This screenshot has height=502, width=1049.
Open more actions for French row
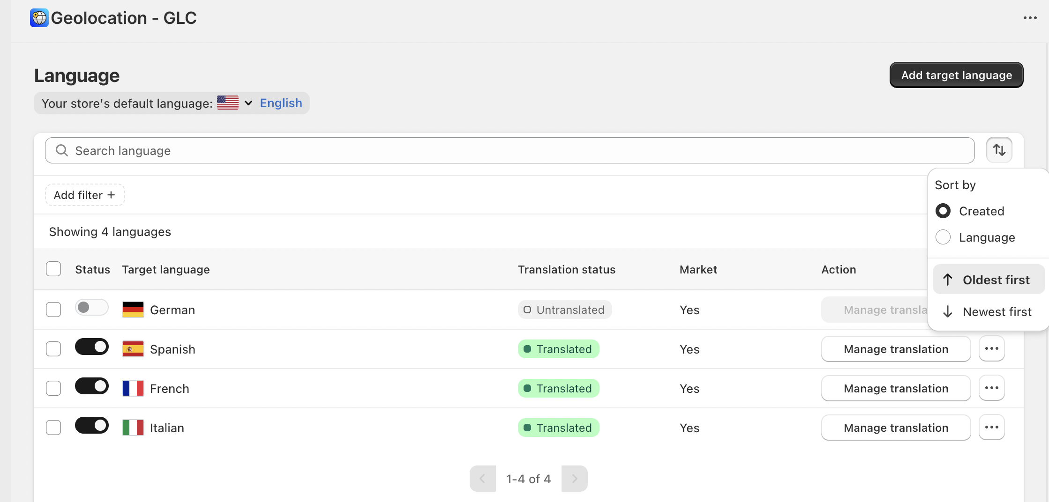coord(991,388)
